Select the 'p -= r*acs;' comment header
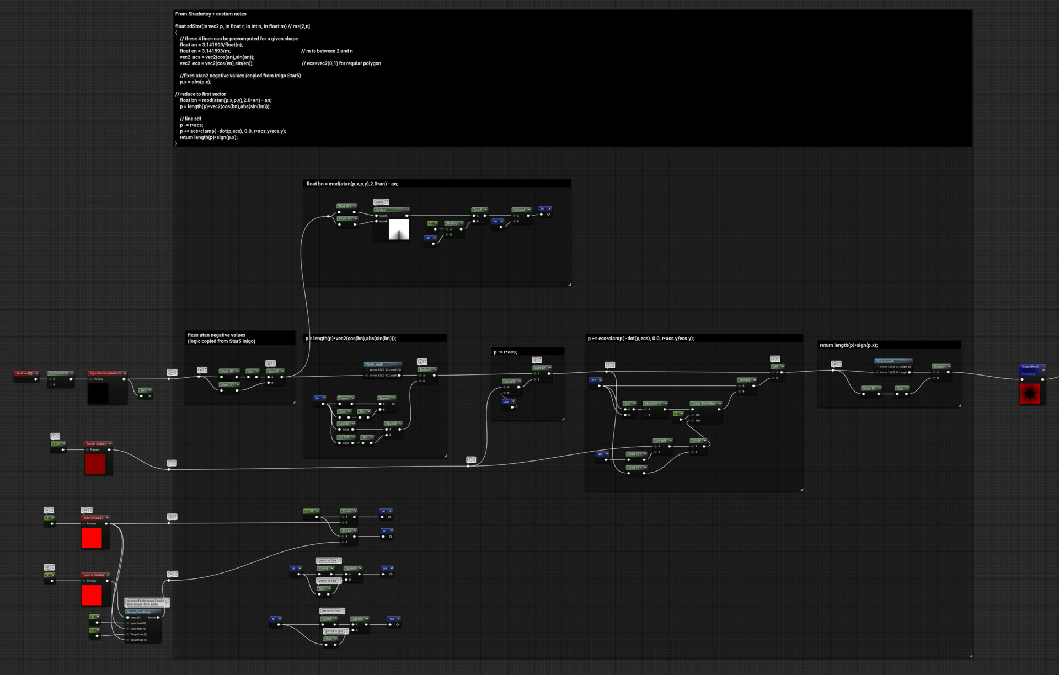The image size is (1059, 675). click(504, 352)
